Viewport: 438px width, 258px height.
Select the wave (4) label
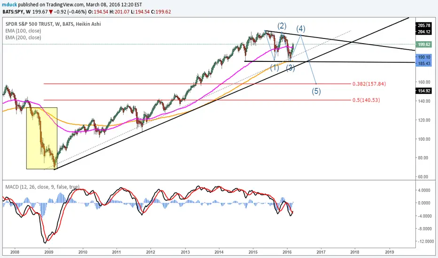click(301, 29)
